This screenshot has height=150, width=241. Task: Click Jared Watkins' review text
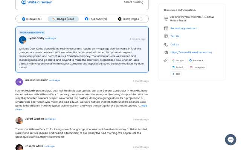coord(81,133)
